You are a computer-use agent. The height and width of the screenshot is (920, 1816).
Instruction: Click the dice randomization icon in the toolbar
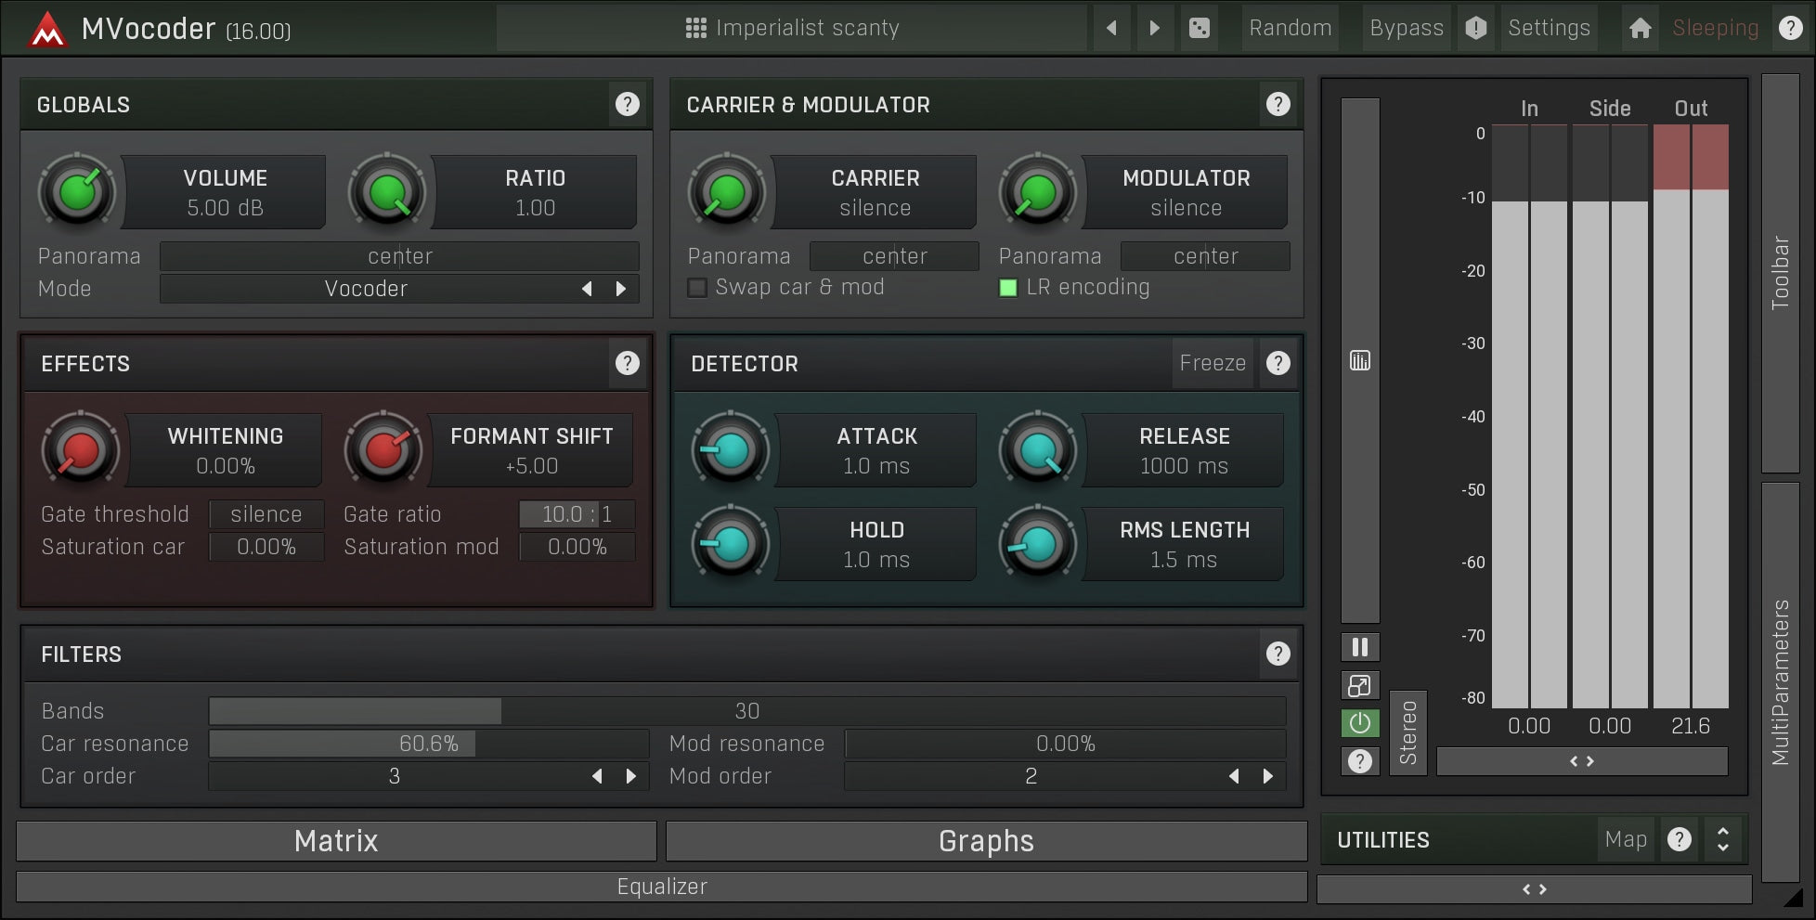click(1200, 28)
